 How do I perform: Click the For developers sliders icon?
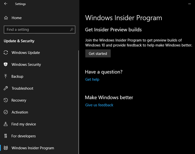point(5,136)
